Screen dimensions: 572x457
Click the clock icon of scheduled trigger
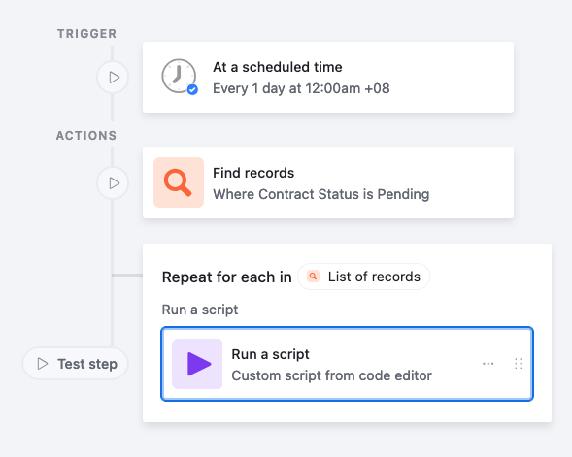179,76
